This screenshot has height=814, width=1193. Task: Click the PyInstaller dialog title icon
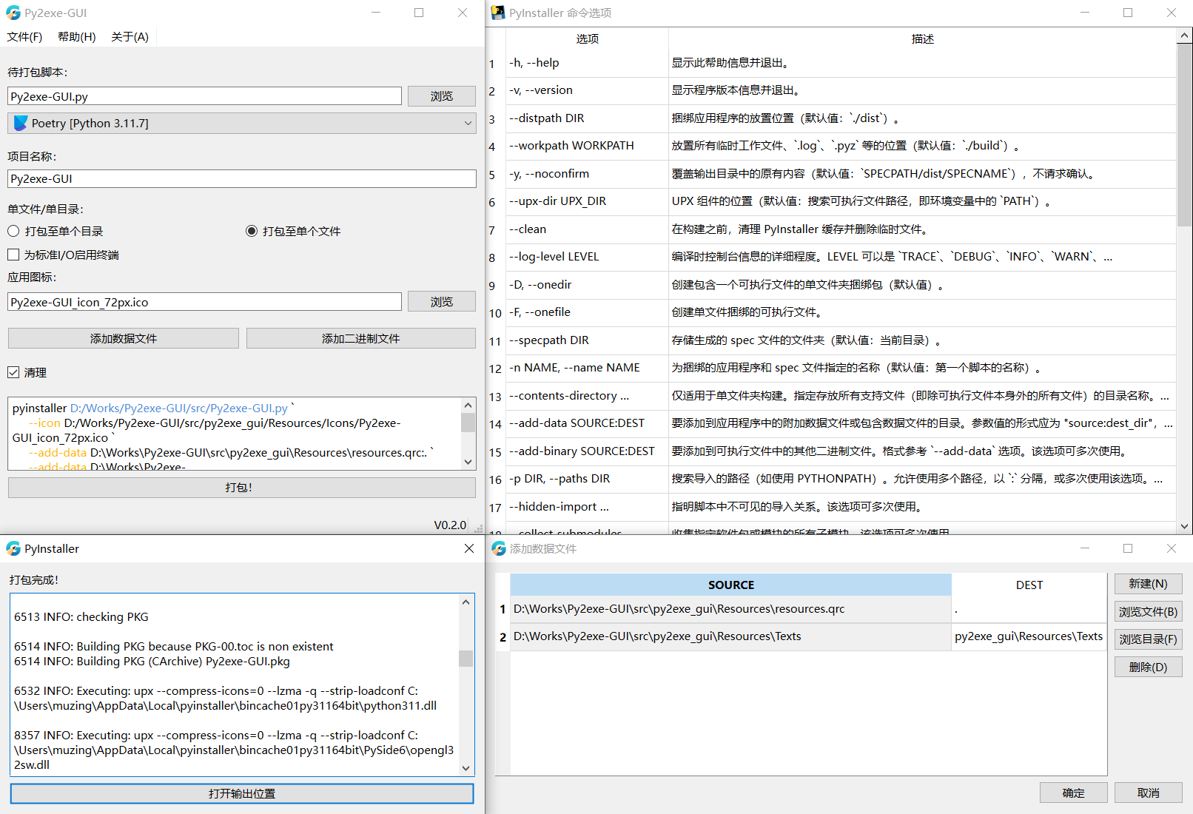tap(13, 549)
